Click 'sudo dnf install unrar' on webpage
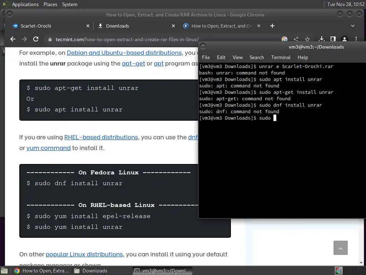The image size is (366, 275). point(74,183)
